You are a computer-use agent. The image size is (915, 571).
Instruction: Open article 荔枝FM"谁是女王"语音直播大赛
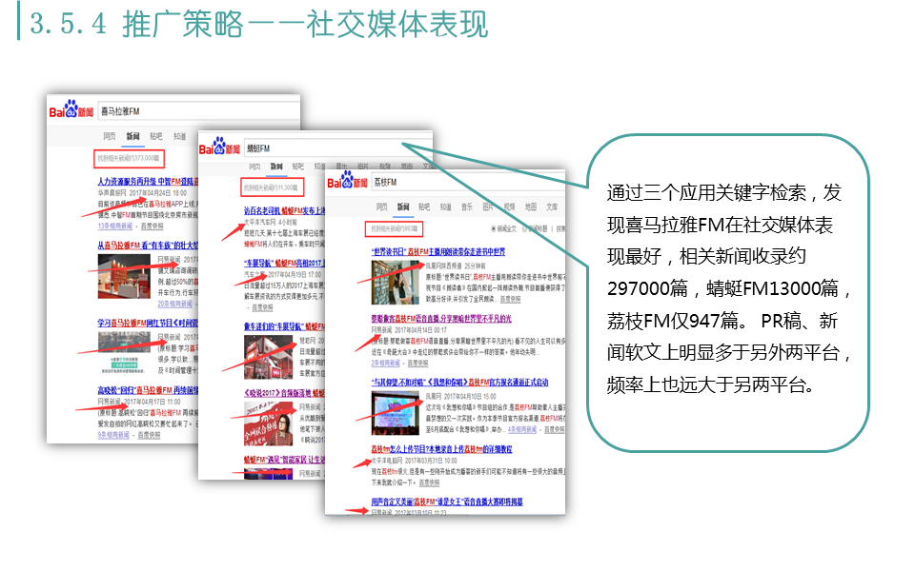coord(447,502)
